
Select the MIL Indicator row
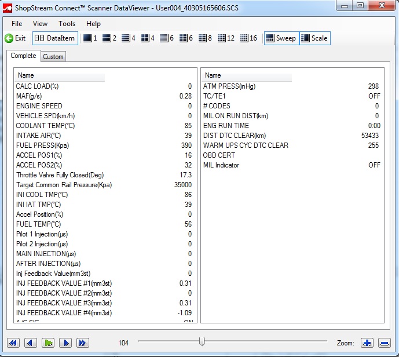pyautogui.click(x=292, y=165)
